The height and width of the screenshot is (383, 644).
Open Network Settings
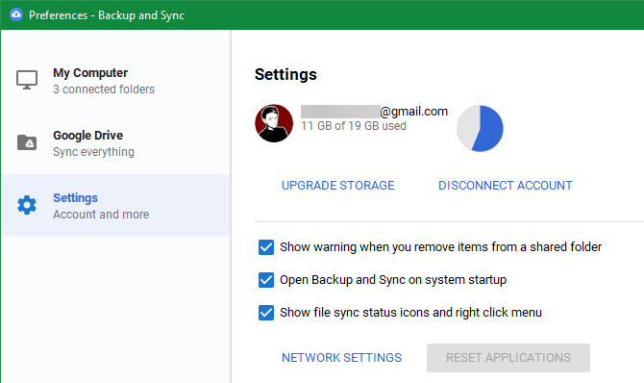pyautogui.click(x=341, y=358)
